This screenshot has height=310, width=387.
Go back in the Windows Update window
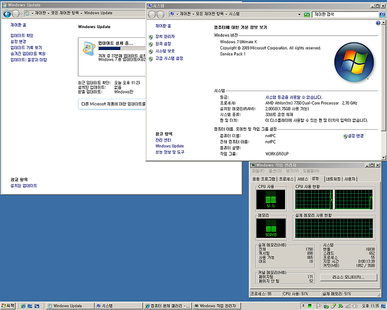(x=7, y=14)
